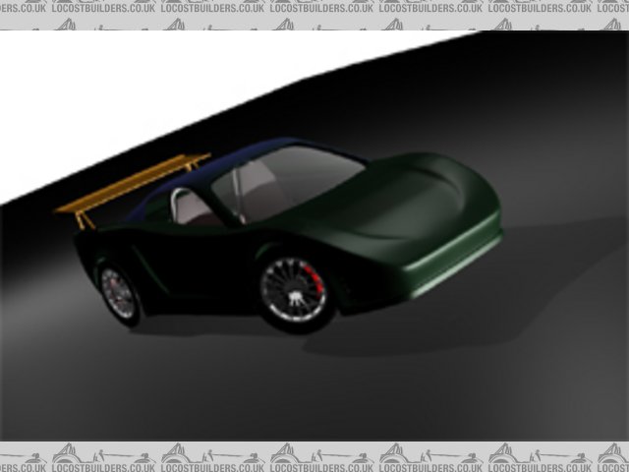Click the car's rear wheel
This screenshot has width=629, height=472.
[x=118, y=293]
